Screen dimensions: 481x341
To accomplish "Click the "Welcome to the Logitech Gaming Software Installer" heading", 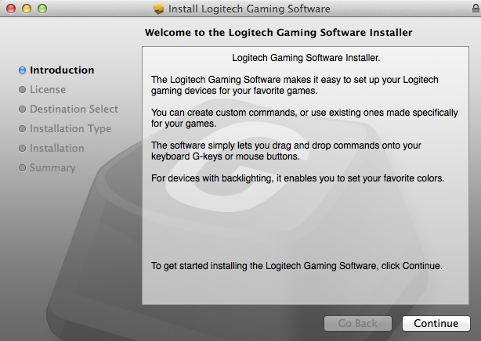I will click(279, 33).
